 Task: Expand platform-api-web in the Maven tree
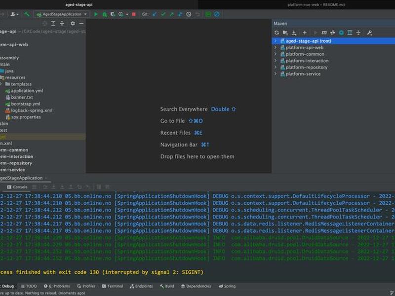pos(276,47)
